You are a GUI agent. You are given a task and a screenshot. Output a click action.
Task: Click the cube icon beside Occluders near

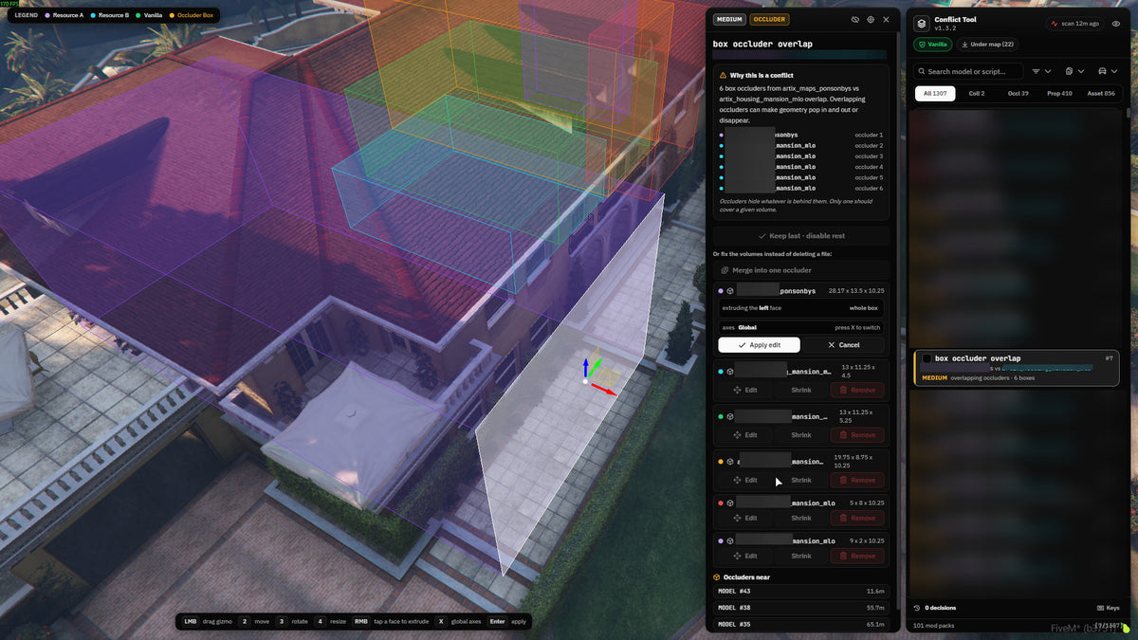(717, 576)
